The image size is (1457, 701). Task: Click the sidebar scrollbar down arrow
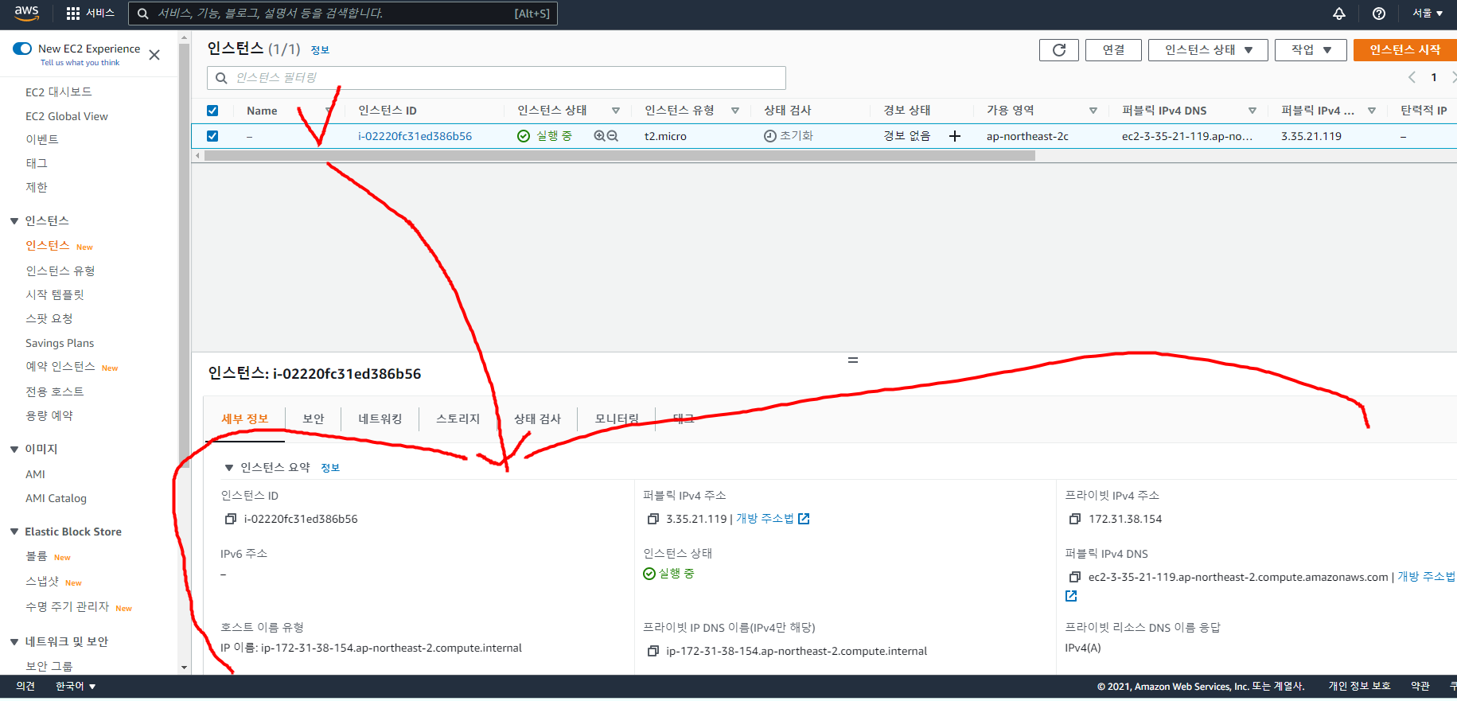pyautogui.click(x=184, y=668)
